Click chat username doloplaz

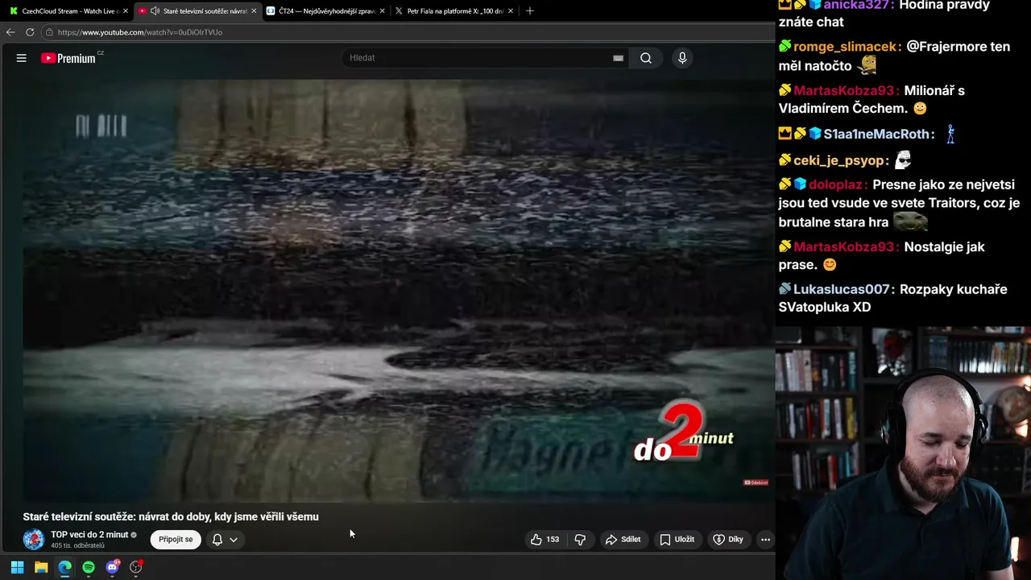837,184
